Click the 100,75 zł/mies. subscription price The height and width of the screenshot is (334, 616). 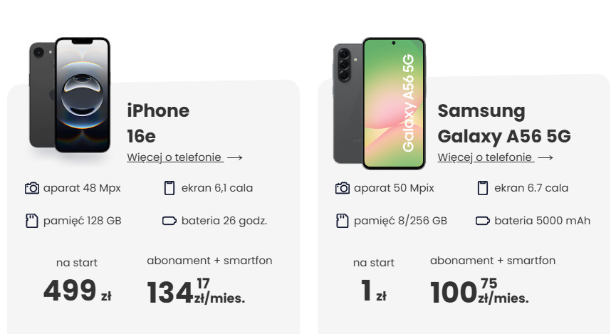pos(479,291)
